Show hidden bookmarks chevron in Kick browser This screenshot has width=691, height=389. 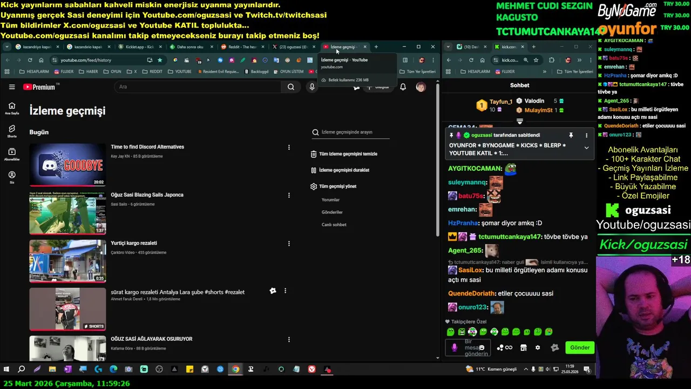544,71
